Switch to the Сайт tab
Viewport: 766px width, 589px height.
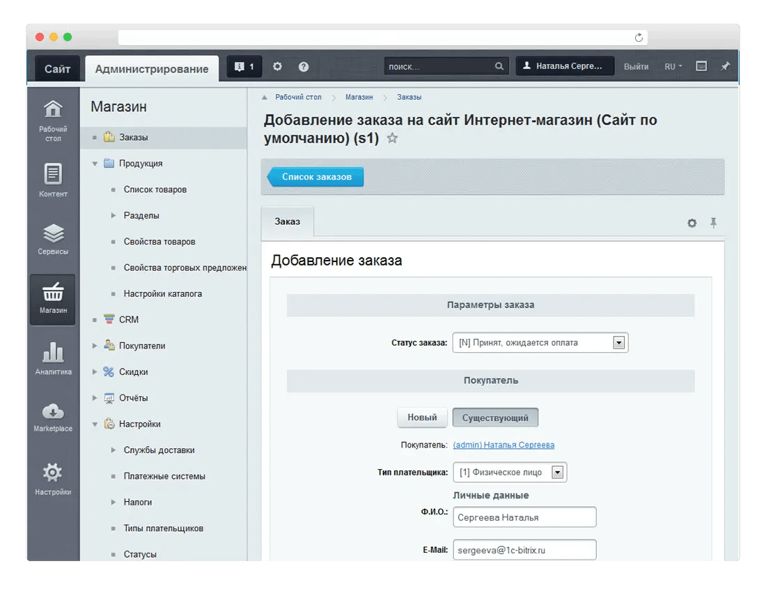[x=58, y=68]
